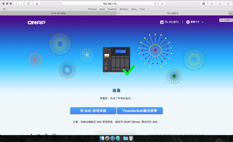Switch to the TS-453BT3 tab
Viewport: 233px width, 142px height.
click(173, 13)
